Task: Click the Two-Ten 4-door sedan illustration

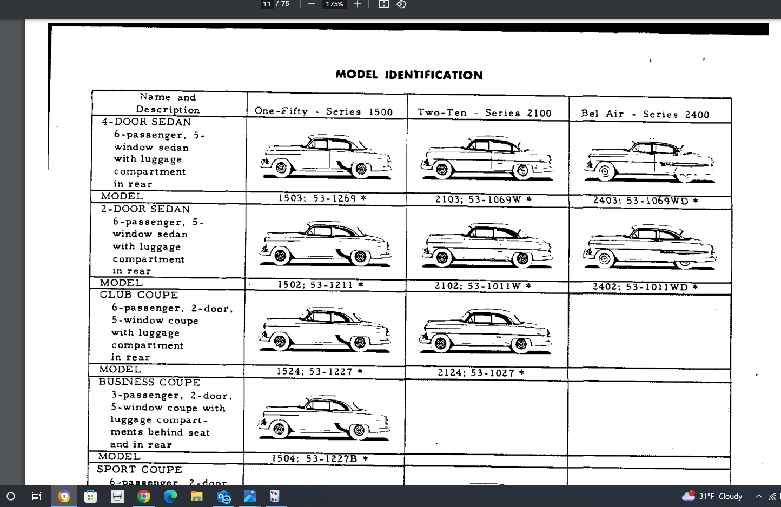Action: pyautogui.click(x=487, y=158)
